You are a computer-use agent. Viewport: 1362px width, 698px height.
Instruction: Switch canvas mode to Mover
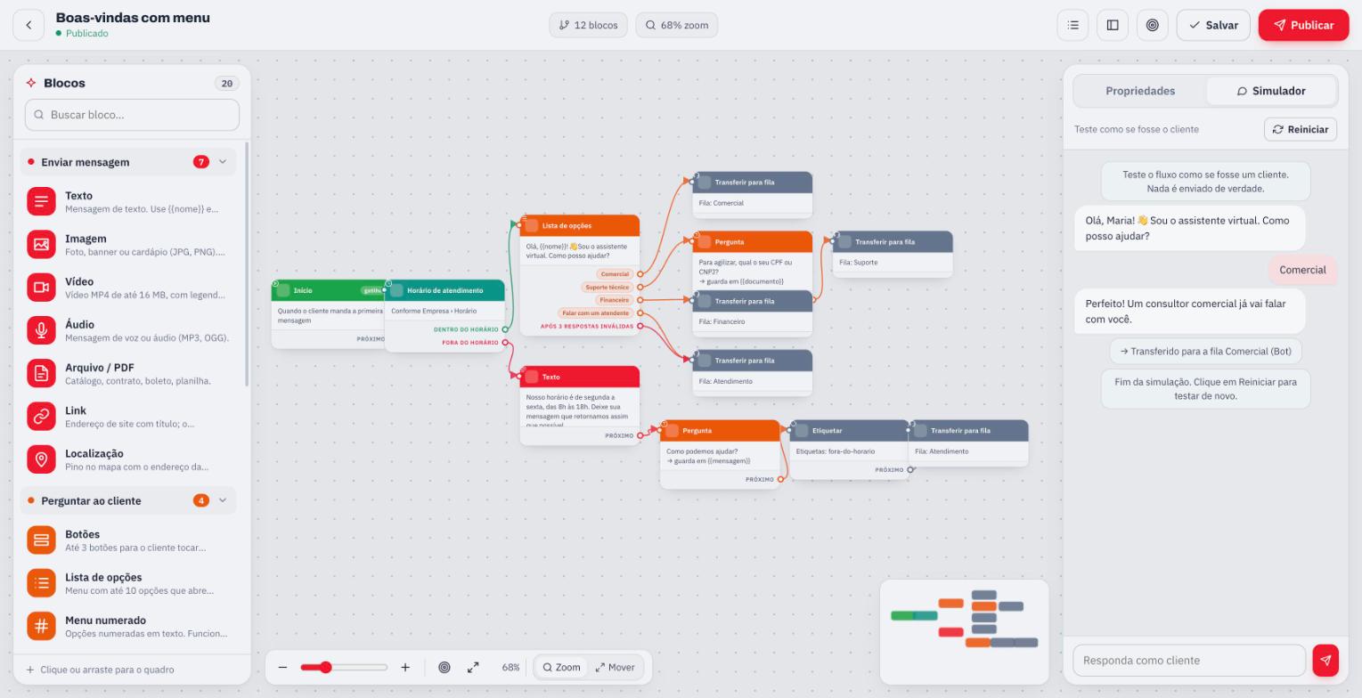(616, 667)
